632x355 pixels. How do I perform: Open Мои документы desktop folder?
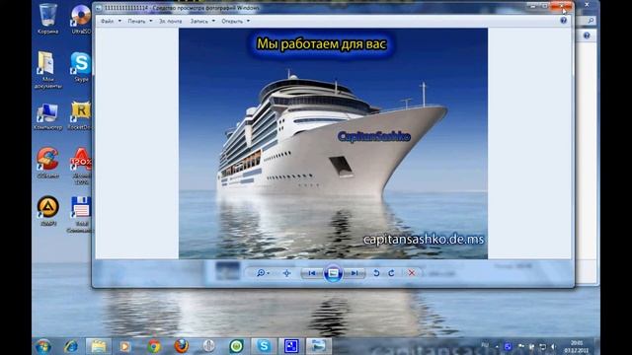point(48,70)
